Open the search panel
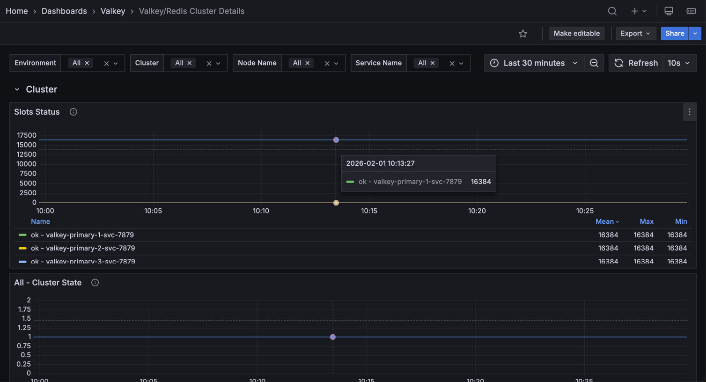The image size is (706, 382). click(x=612, y=11)
